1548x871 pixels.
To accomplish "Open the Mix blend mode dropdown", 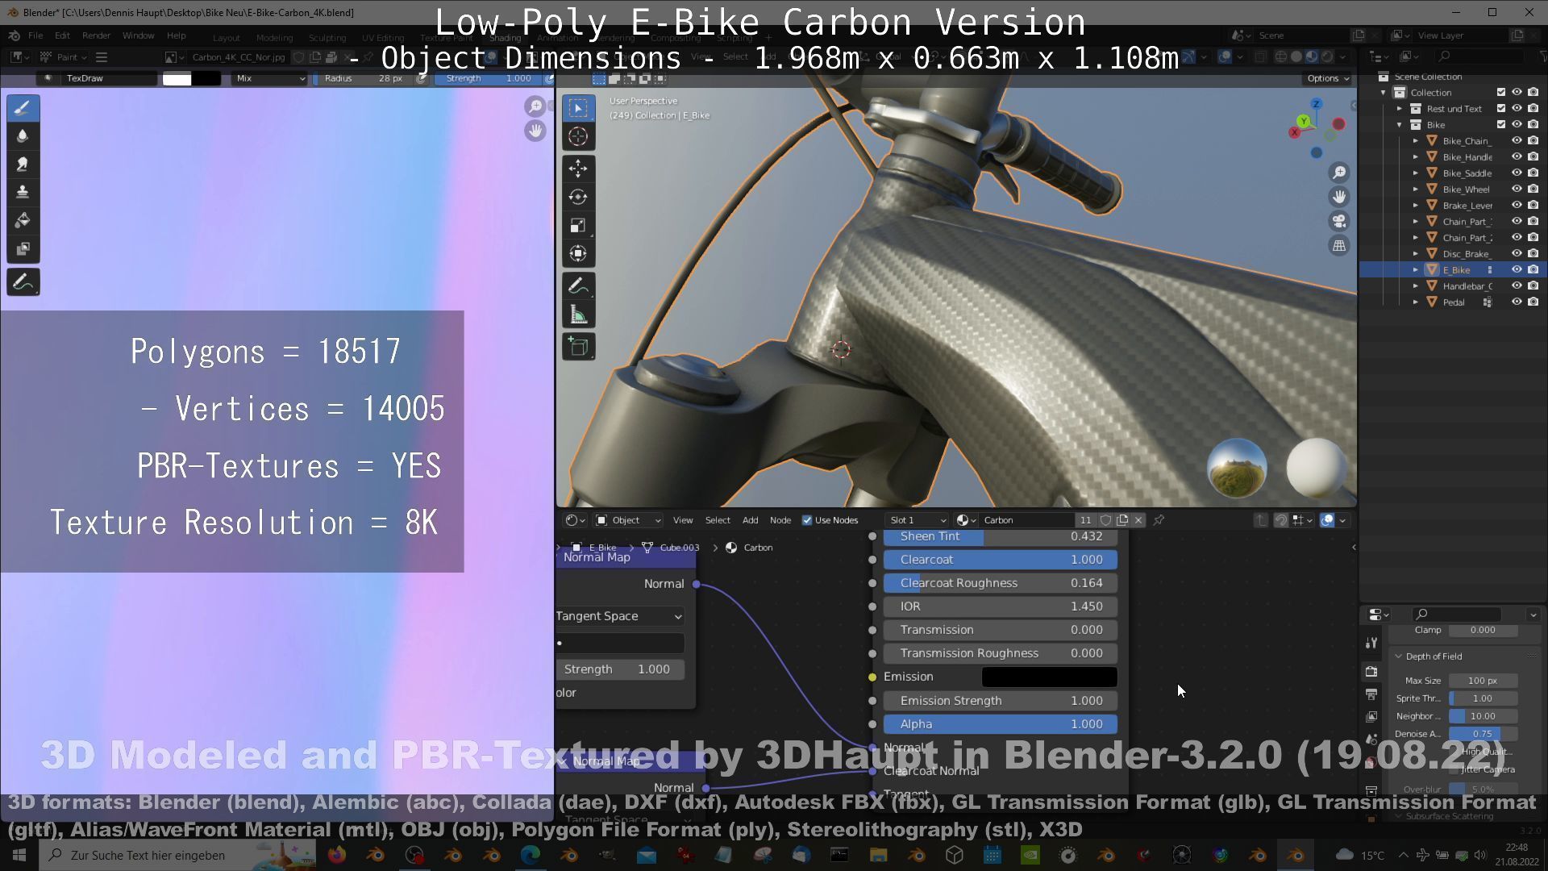I will [270, 78].
